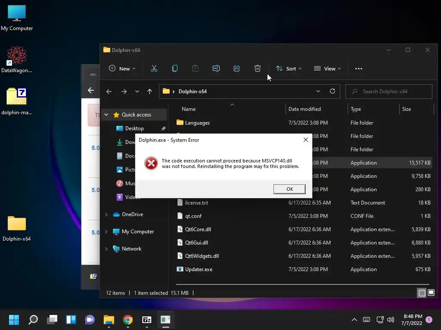Open Task View from taskbar
Screen dimensions: 441x330
point(52,320)
